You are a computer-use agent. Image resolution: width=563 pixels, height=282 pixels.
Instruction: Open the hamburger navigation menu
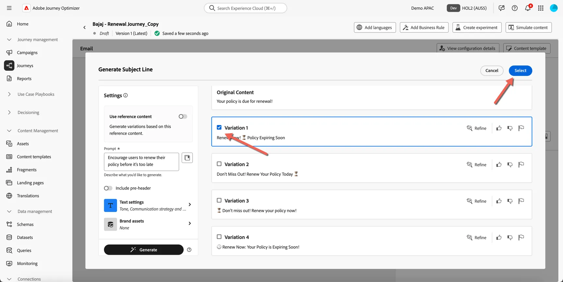tap(9, 8)
